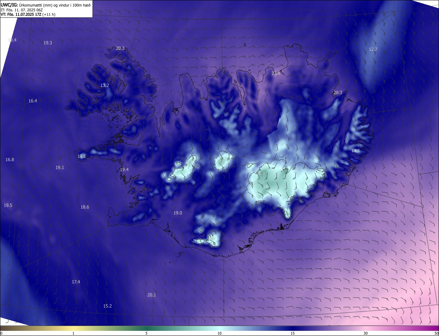The width and height of the screenshot is (439, 336).
Task: Click the 17.4 value label
Action: [x=76, y=282]
